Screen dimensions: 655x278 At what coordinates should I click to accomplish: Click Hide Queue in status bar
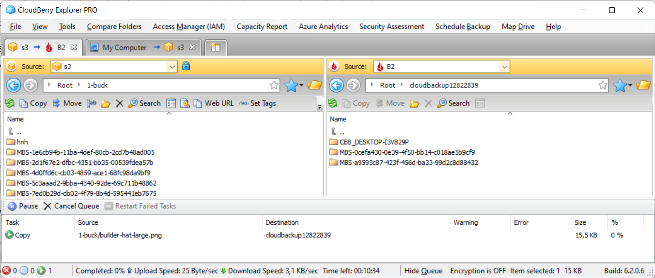coord(423,271)
